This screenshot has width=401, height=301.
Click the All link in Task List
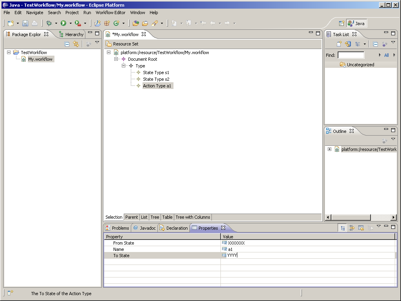[387, 55]
